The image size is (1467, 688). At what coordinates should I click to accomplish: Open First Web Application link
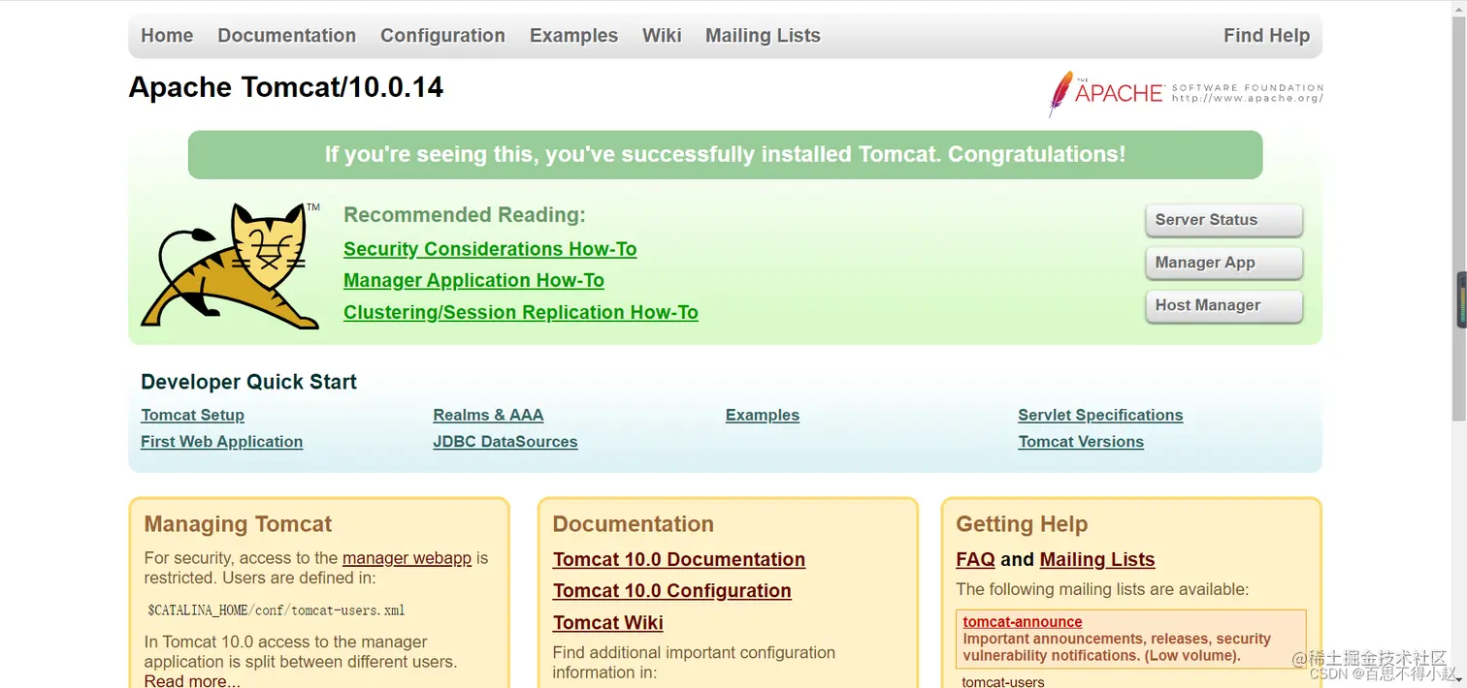tap(221, 442)
